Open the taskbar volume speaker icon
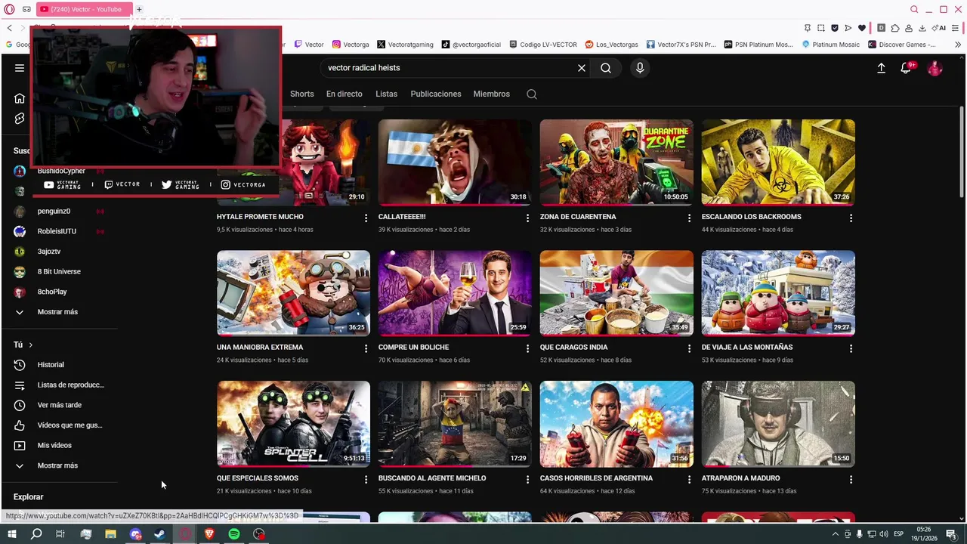 point(883,534)
